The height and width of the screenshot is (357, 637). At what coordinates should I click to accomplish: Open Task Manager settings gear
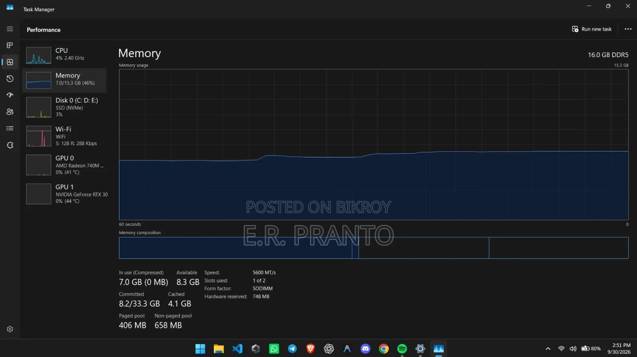tap(10, 329)
